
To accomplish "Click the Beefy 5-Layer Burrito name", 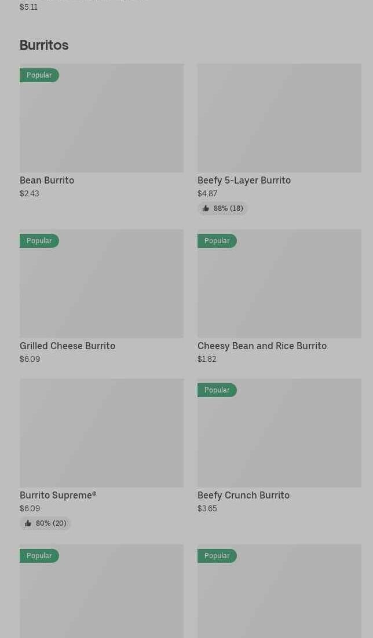I will point(244,181).
